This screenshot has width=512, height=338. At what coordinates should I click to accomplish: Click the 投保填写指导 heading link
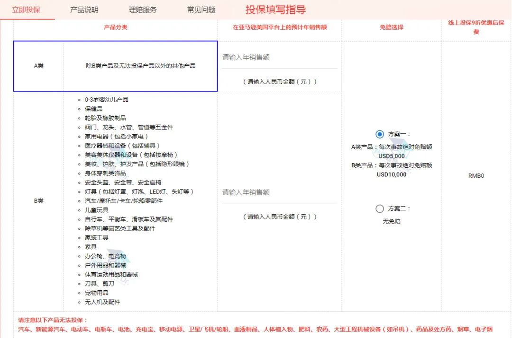[275, 10]
